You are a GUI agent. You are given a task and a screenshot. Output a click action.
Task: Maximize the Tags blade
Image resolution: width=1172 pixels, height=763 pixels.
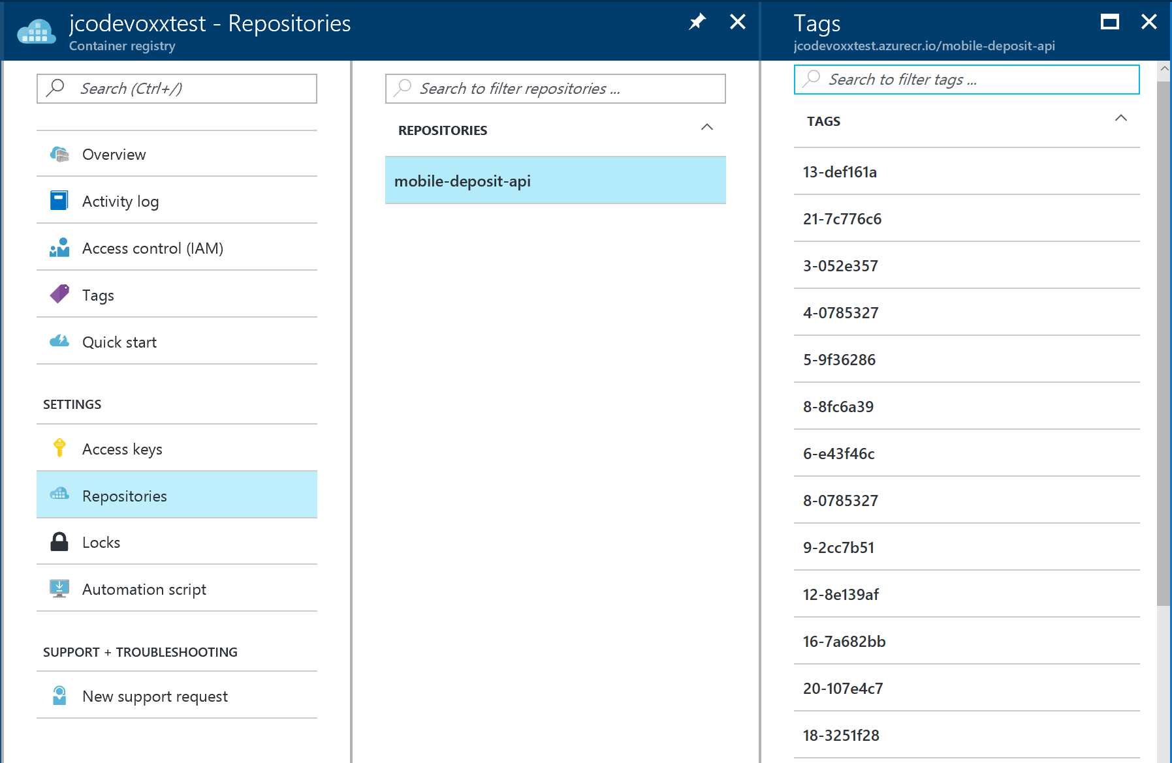(x=1110, y=22)
